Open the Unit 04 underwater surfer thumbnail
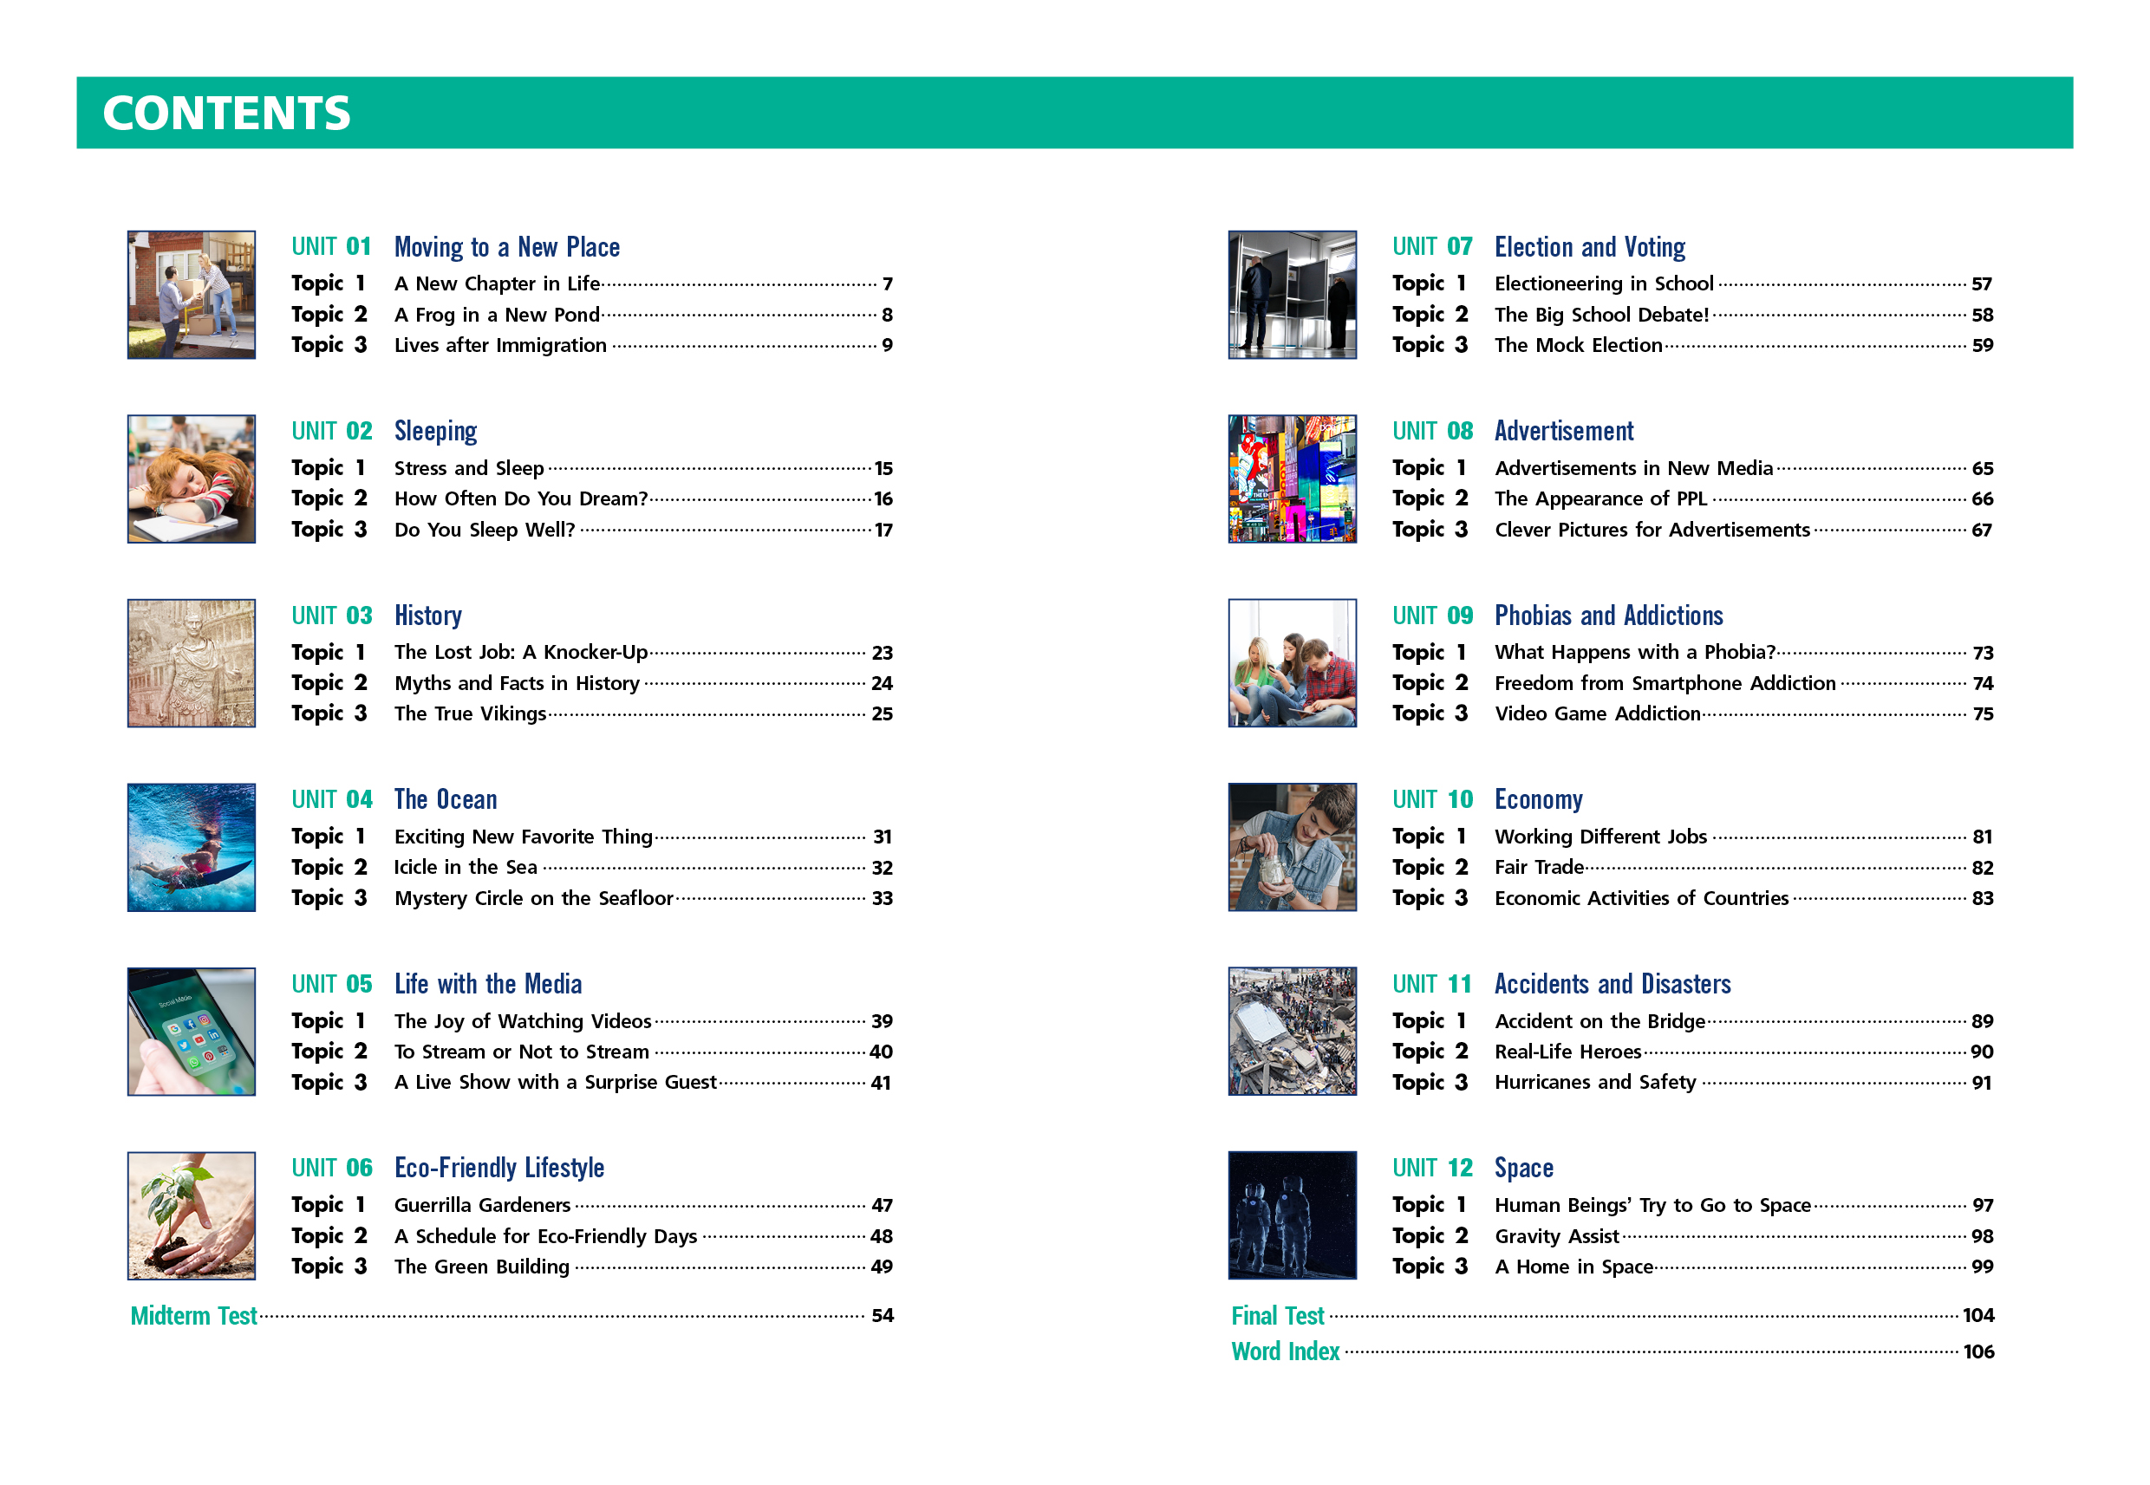Screen dimensions: 2150x1485 (192, 848)
